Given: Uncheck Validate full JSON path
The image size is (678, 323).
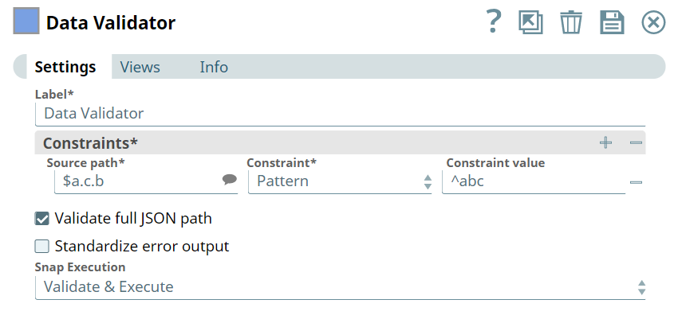Looking at the screenshot, I should (42, 218).
